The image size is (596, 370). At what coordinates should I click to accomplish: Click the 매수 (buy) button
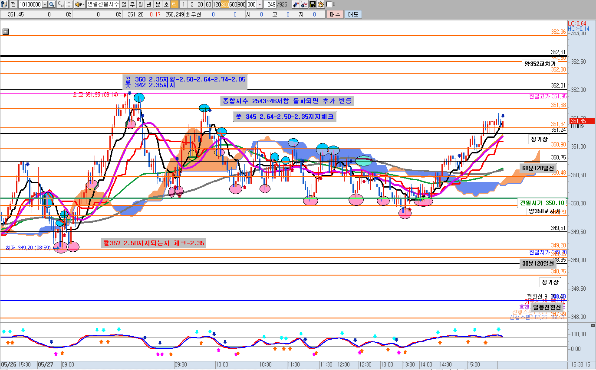click(x=335, y=14)
